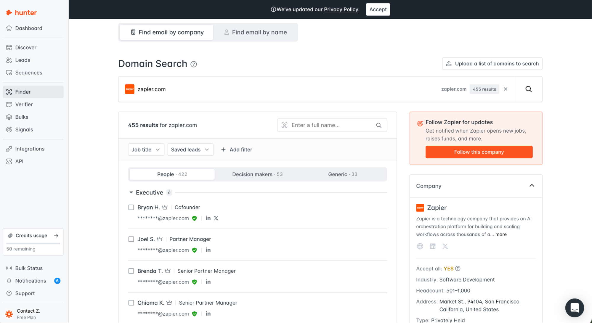The image size is (592, 323).
Task: Click verified shield next to Brenda T. email
Action: 195,282
